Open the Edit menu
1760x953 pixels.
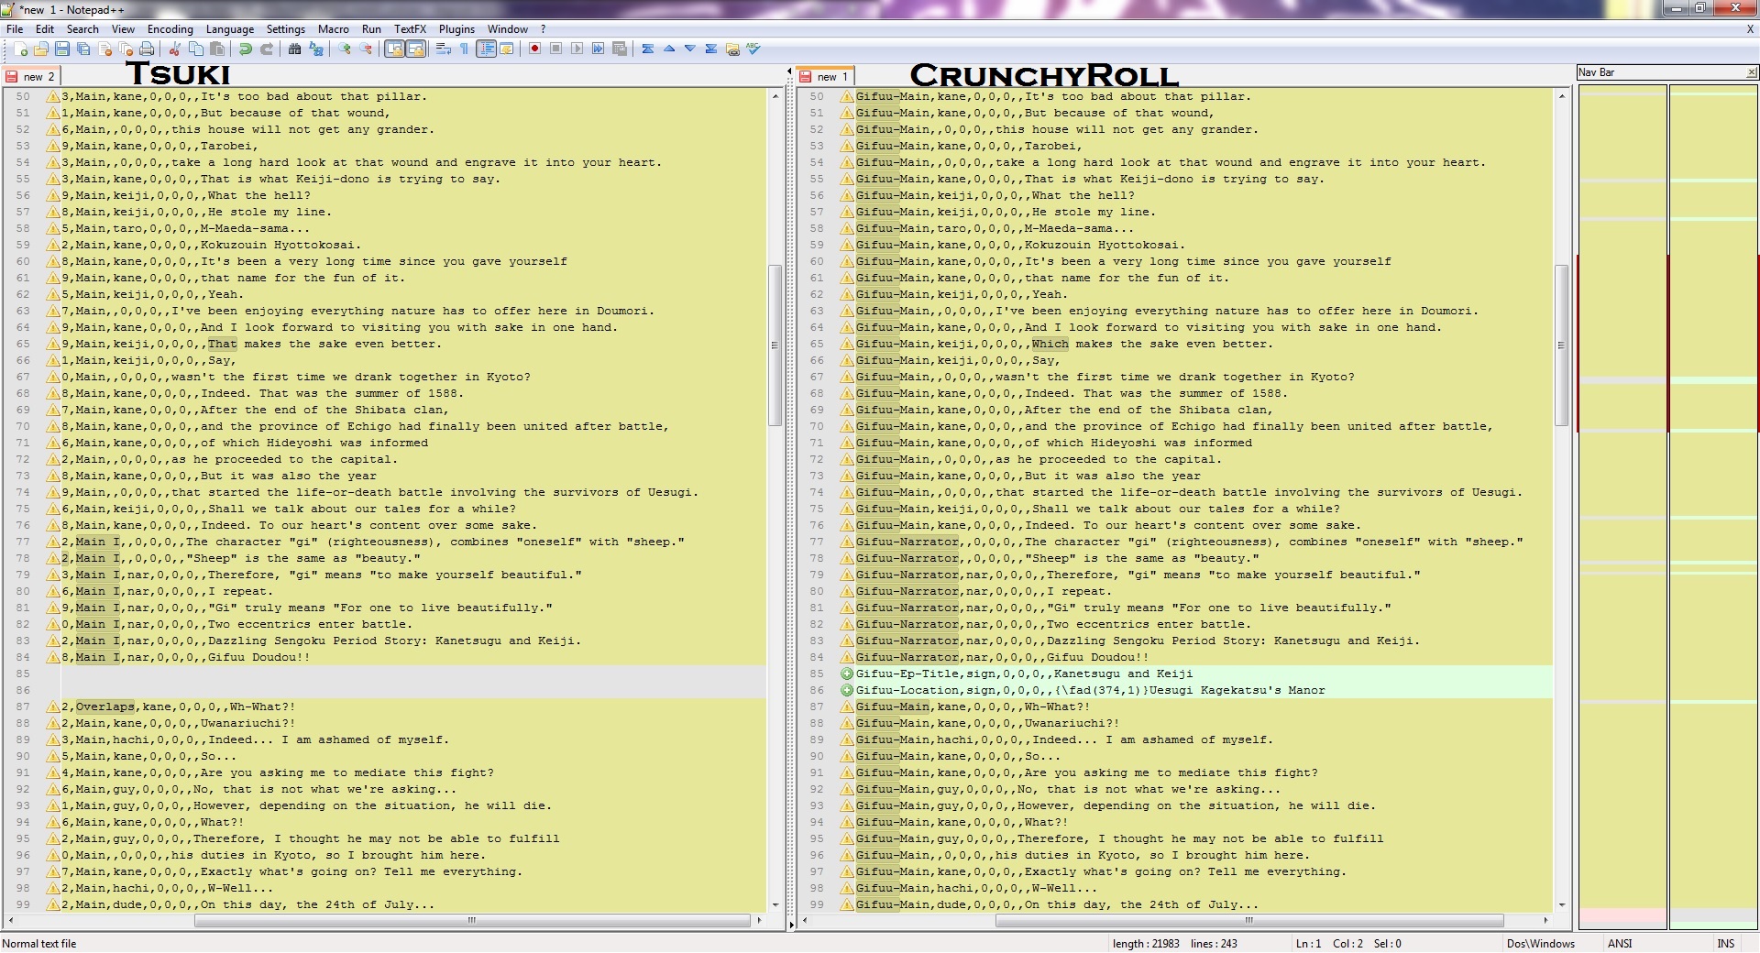(x=45, y=29)
